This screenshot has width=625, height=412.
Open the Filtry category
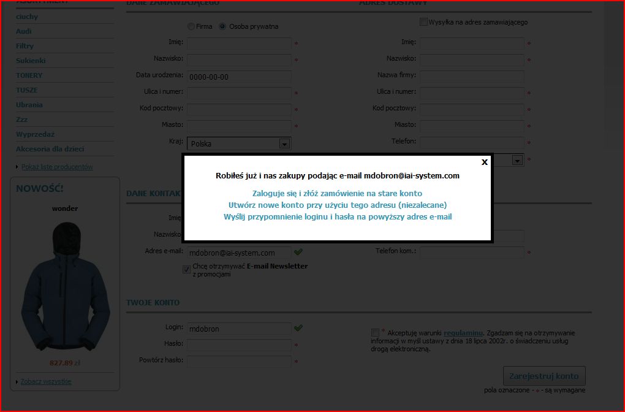tap(25, 46)
